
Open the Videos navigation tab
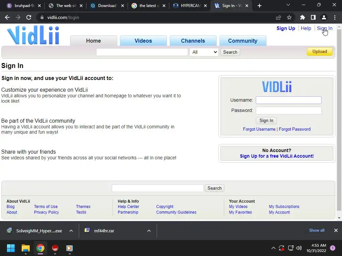[x=143, y=41]
